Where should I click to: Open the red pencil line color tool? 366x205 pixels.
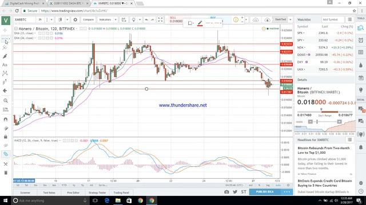(x=200, y=23)
